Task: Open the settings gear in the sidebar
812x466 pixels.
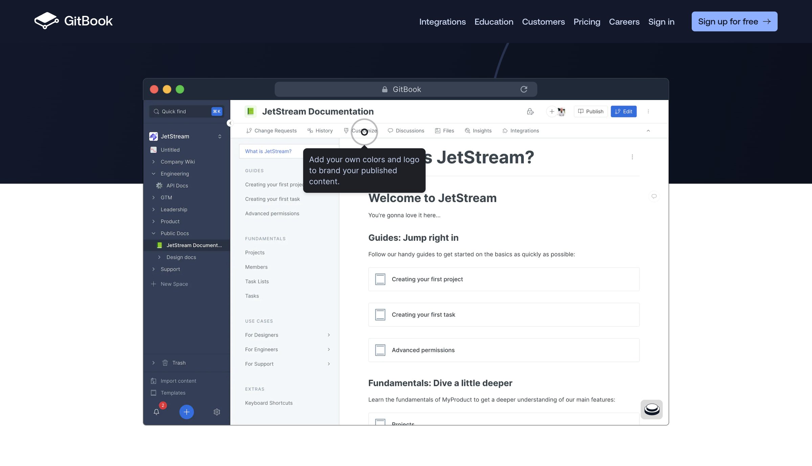Action: pyautogui.click(x=217, y=412)
